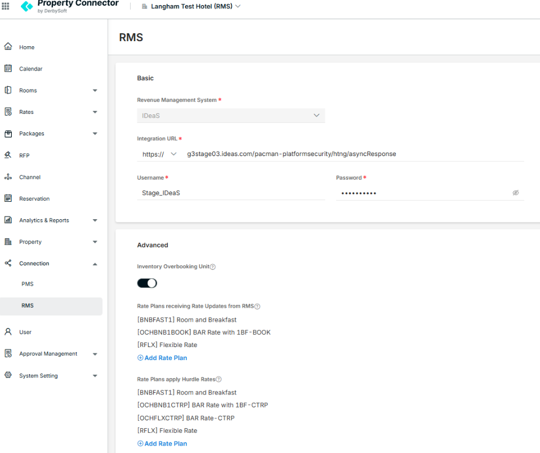Image resolution: width=540 pixels, height=453 pixels.
Task: Expand the Rooms submenu arrow
Action: (x=95, y=91)
